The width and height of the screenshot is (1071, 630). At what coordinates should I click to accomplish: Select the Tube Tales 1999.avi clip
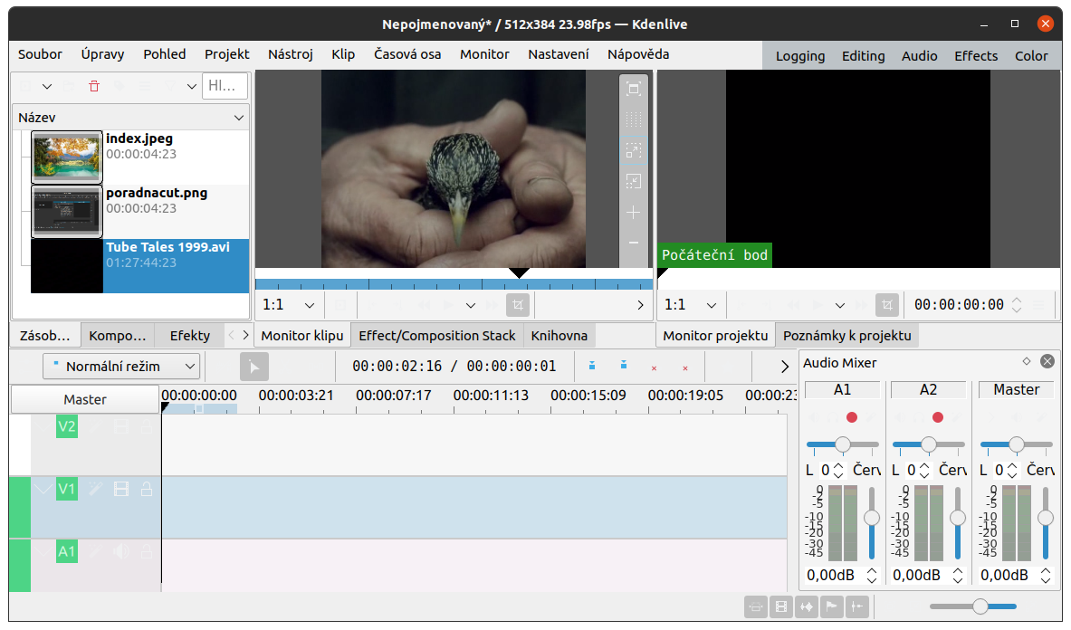[x=139, y=265]
